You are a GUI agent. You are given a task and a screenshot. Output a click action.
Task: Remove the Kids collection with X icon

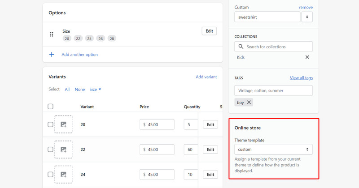[307, 57]
